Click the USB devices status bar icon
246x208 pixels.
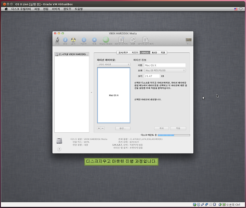click(202, 204)
